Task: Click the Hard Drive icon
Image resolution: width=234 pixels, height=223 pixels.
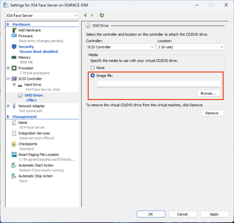Action: [20, 85]
